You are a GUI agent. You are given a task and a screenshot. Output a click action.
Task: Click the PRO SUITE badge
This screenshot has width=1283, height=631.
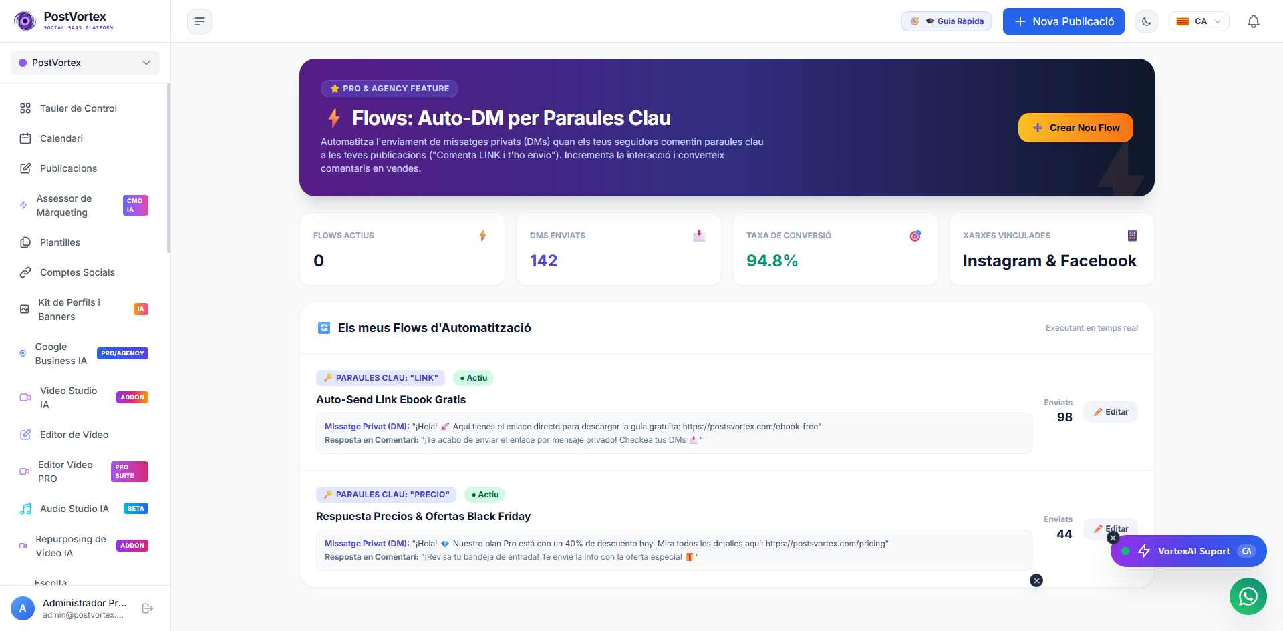pos(129,471)
